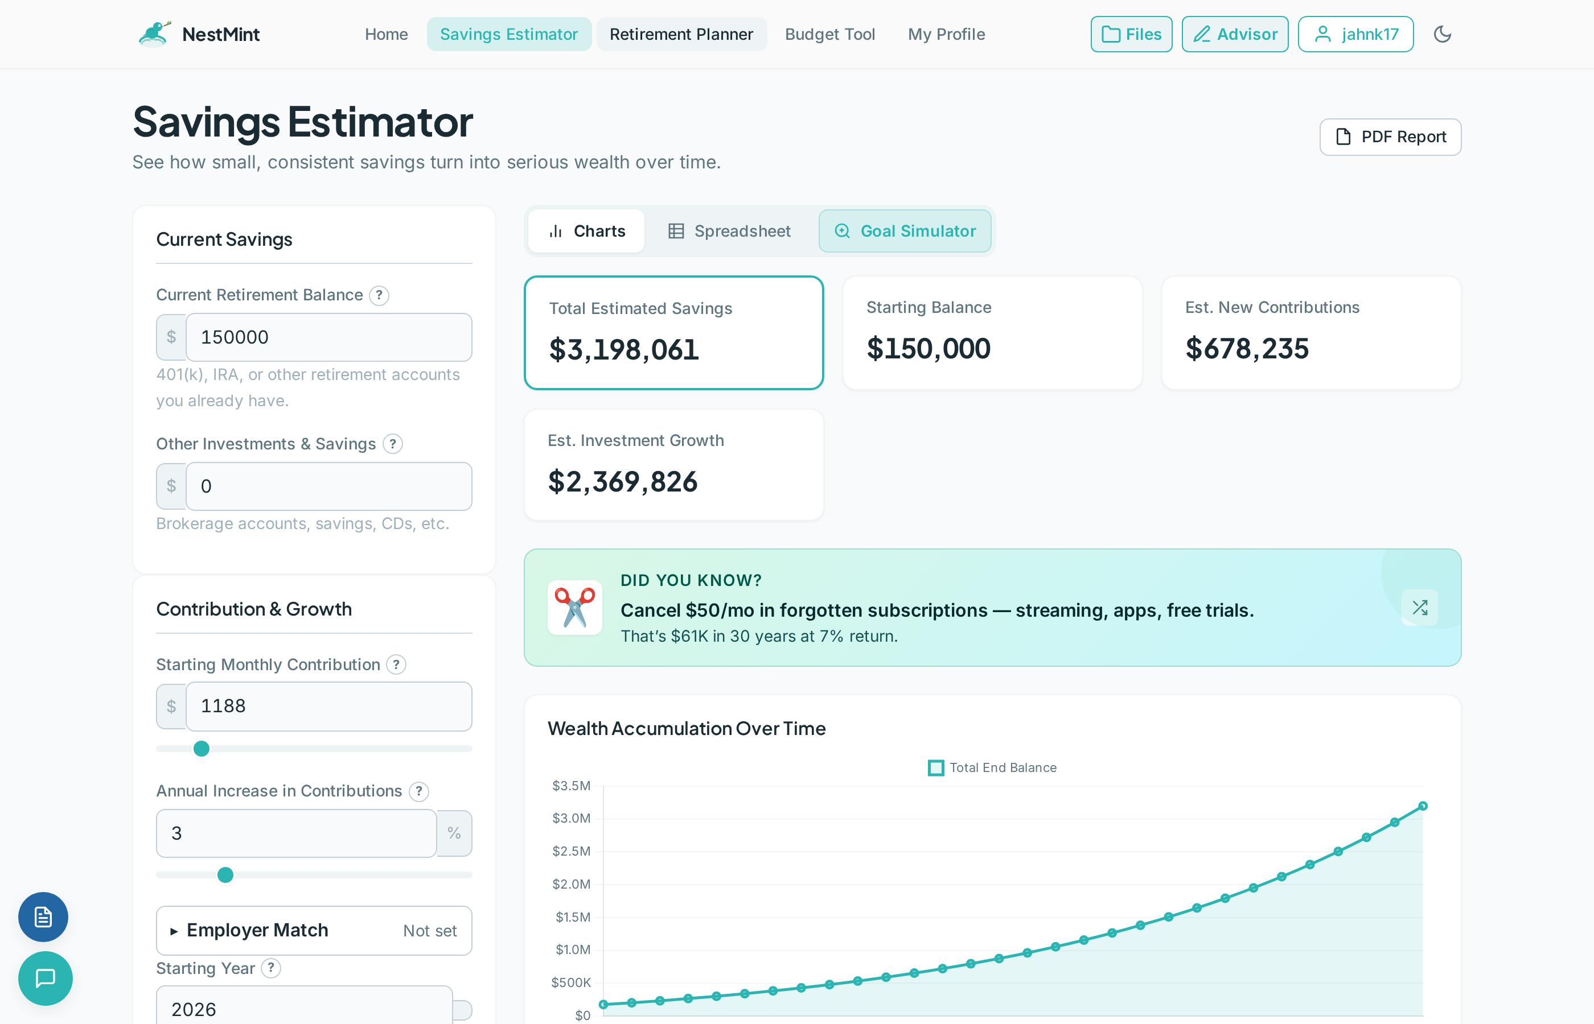The width and height of the screenshot is (1594, 1024).
Task: Download the PDF Report
Action: [1390, 137]
